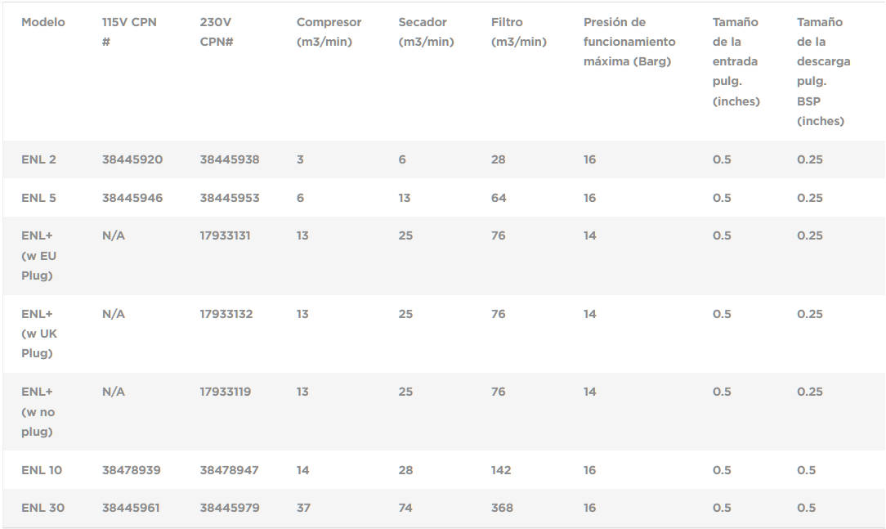This screenshot has height=529, width=886.
Task: Select the ENL 30 model cell
Action: 43,508
